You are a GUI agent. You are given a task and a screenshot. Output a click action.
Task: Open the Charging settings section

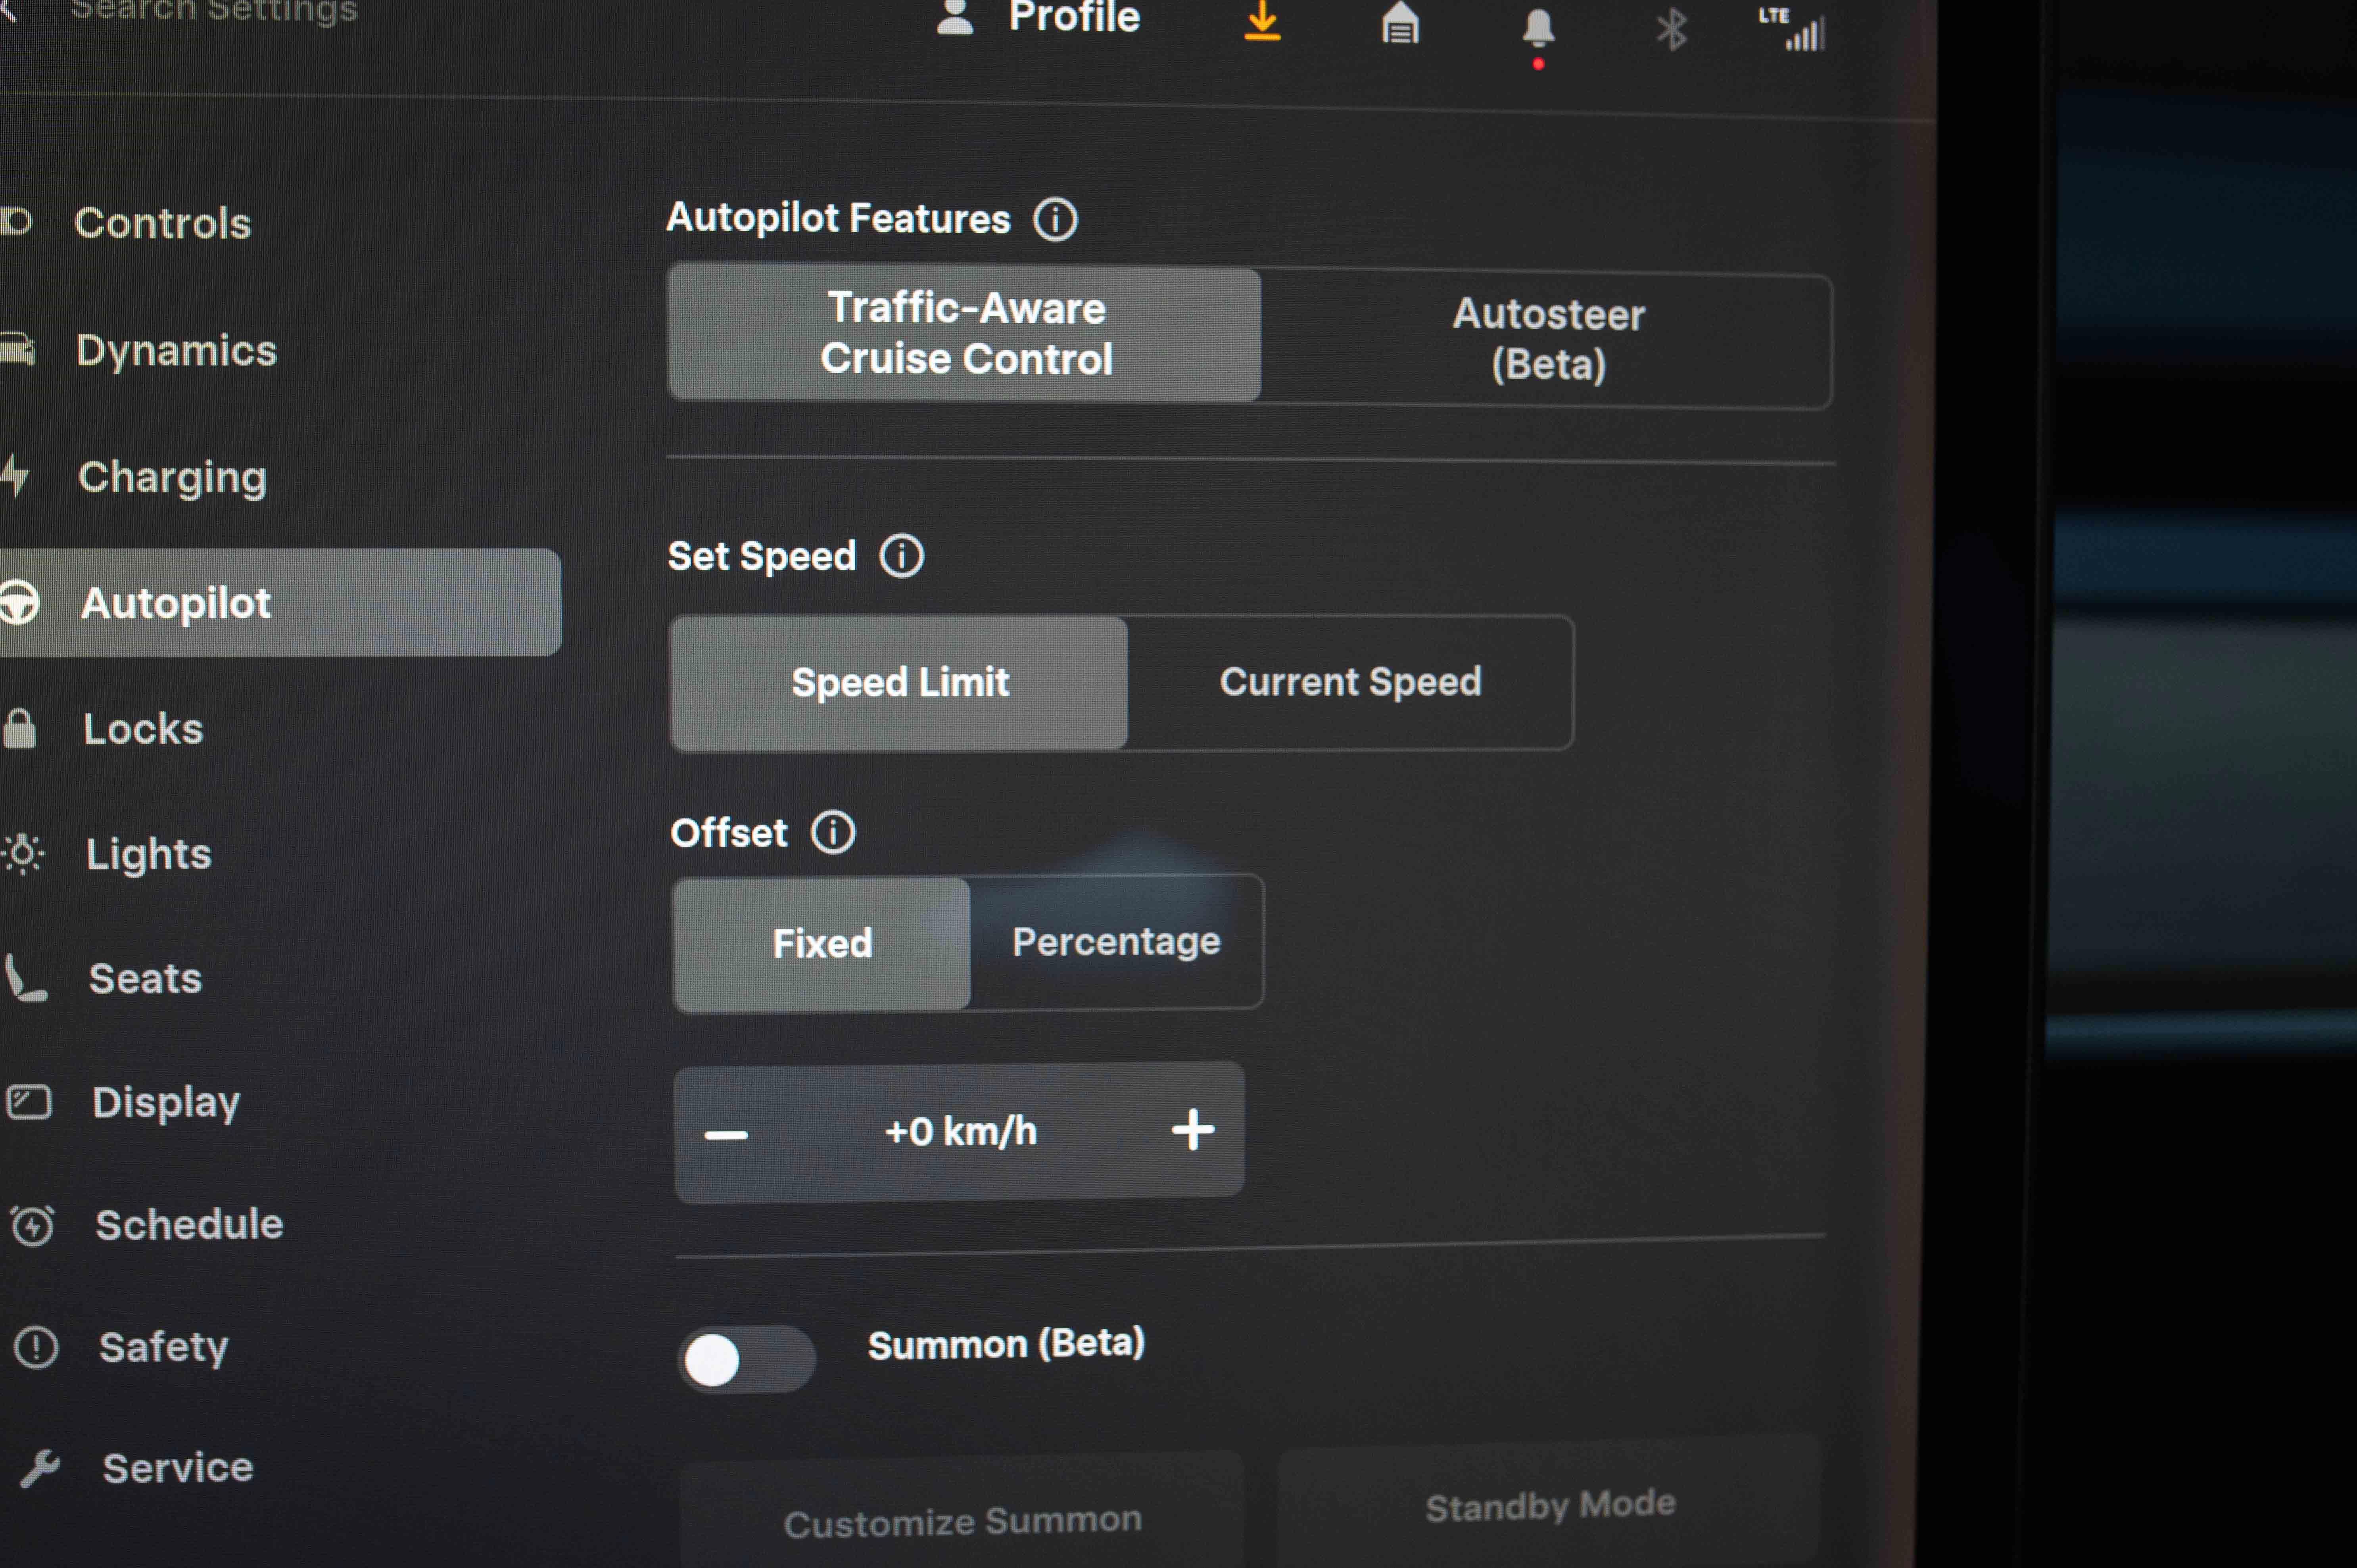coord(172,477)
